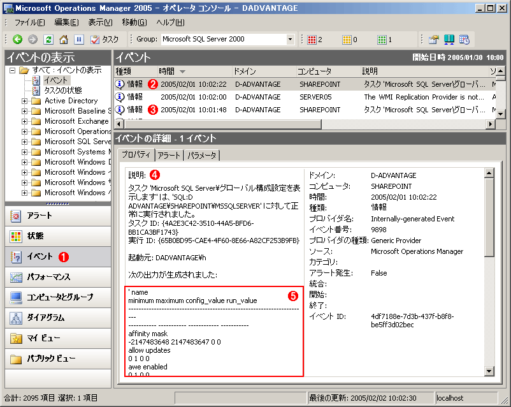Expand the Active Directory folder
Image resolution: width=511 pixels, height=407 pixels.
click(24, 101)
